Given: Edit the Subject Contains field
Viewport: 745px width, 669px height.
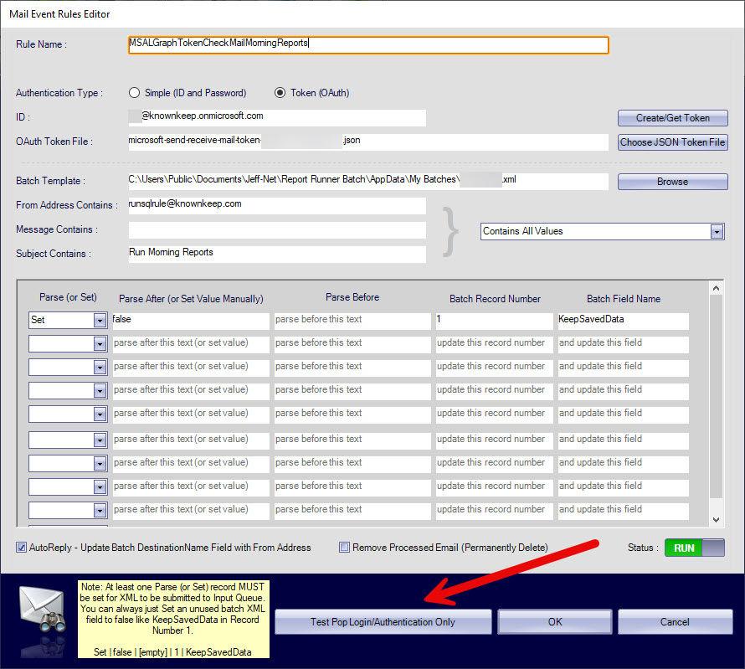Looking at the screenshot, I should [276, 253].
